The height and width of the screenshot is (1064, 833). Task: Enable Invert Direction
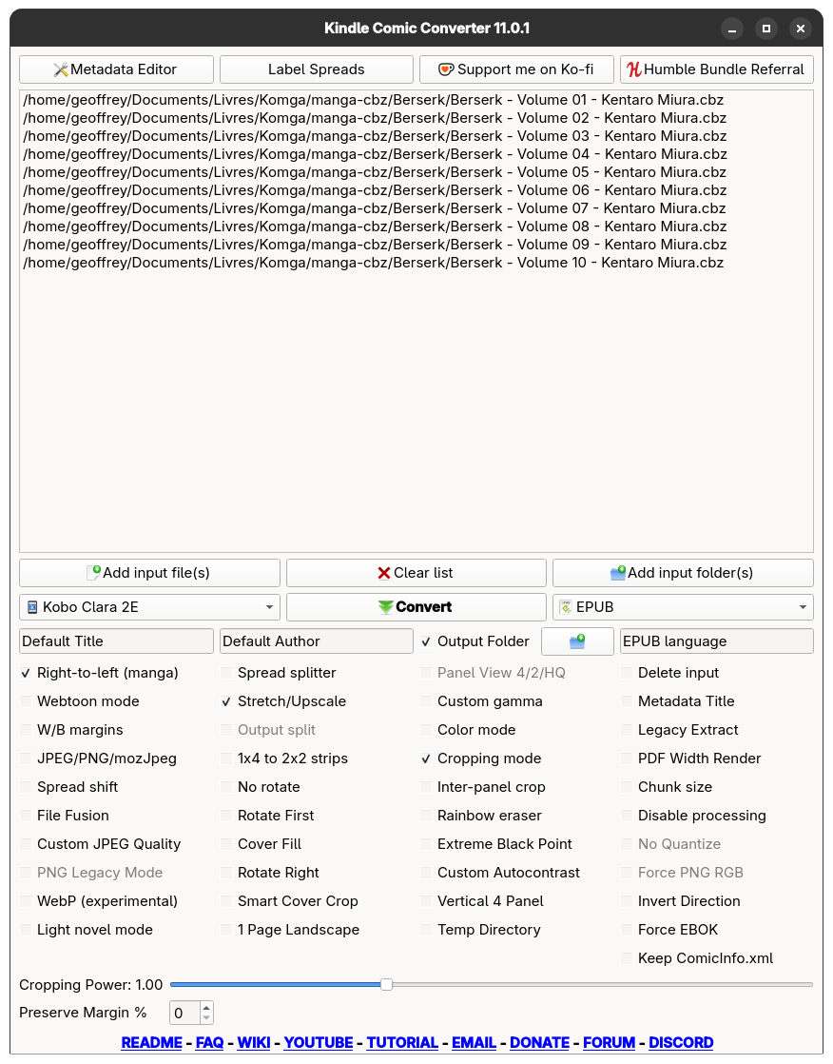click(627, 900)
